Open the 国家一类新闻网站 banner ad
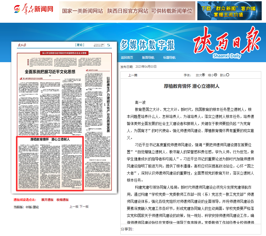 [127, 11]
